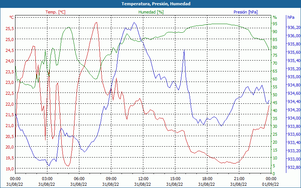This screenshot has height=188, width=301.
Task: Click the 935,80 pressure axis value
Action: click(x=294, y=44)
